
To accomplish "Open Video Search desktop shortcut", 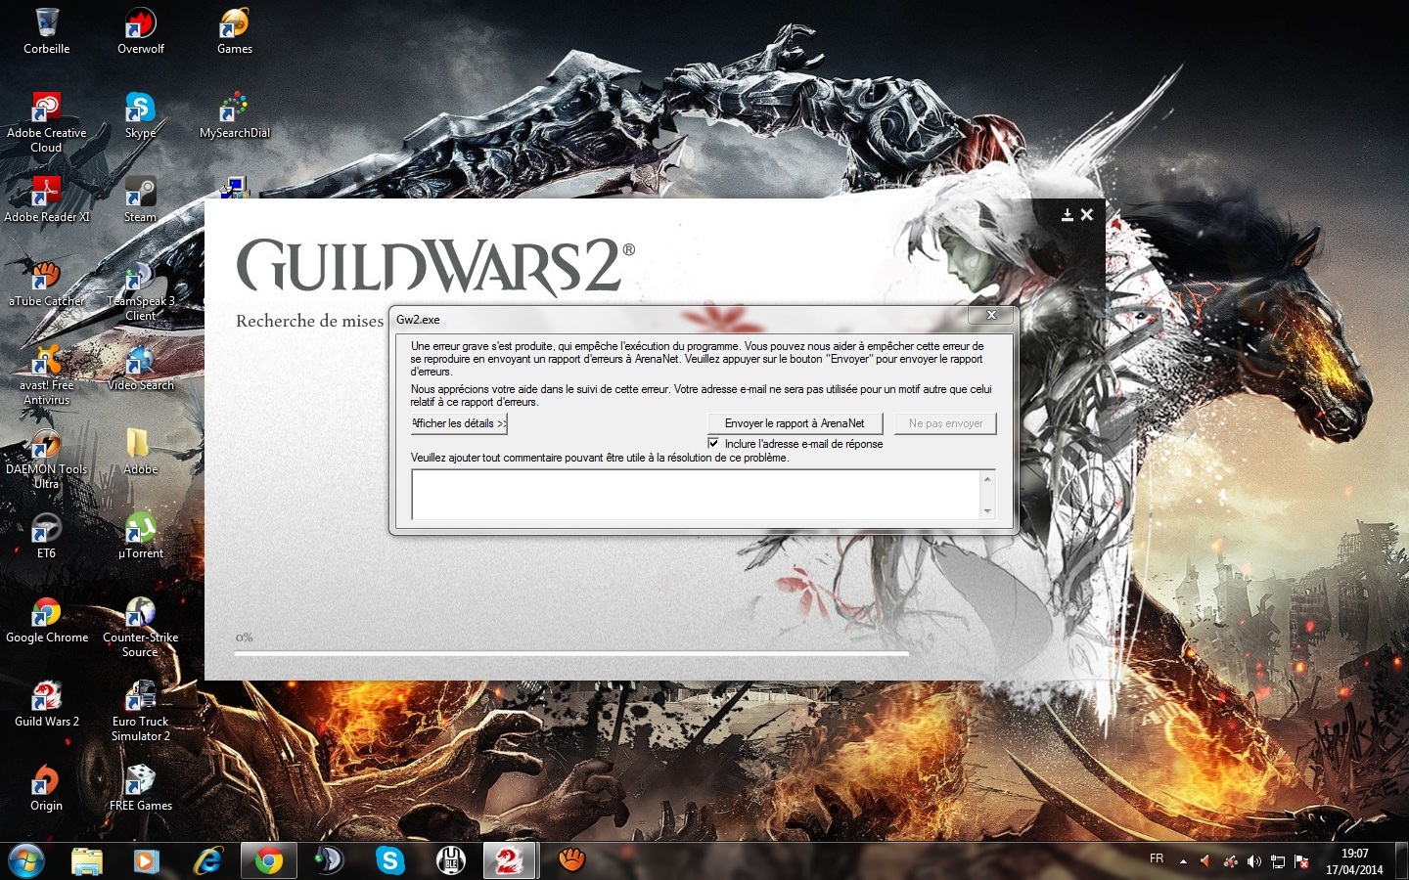I will [x=141, y=368].
